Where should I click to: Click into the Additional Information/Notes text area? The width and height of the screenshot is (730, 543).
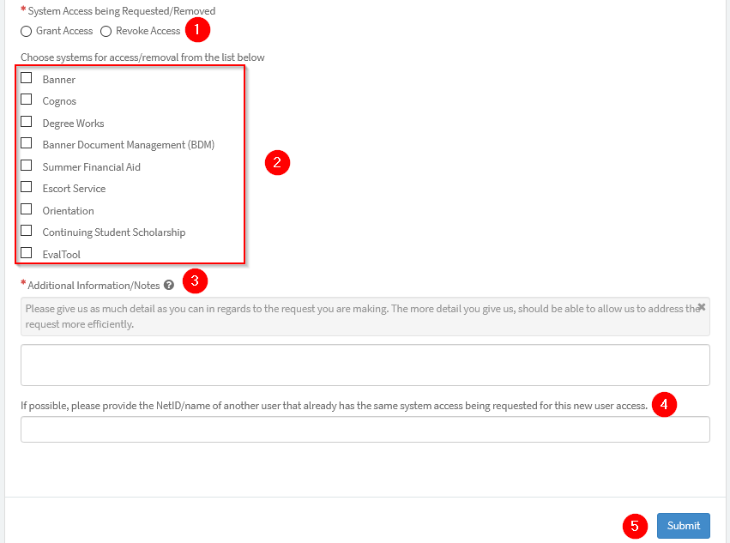point(365,365)
